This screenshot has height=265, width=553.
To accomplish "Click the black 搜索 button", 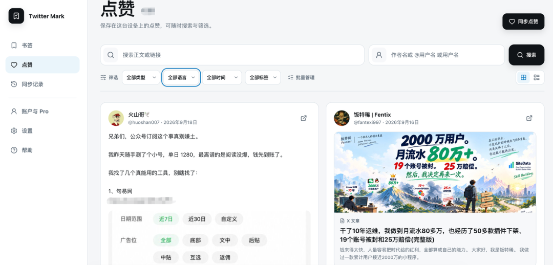I will click(526, 55).
